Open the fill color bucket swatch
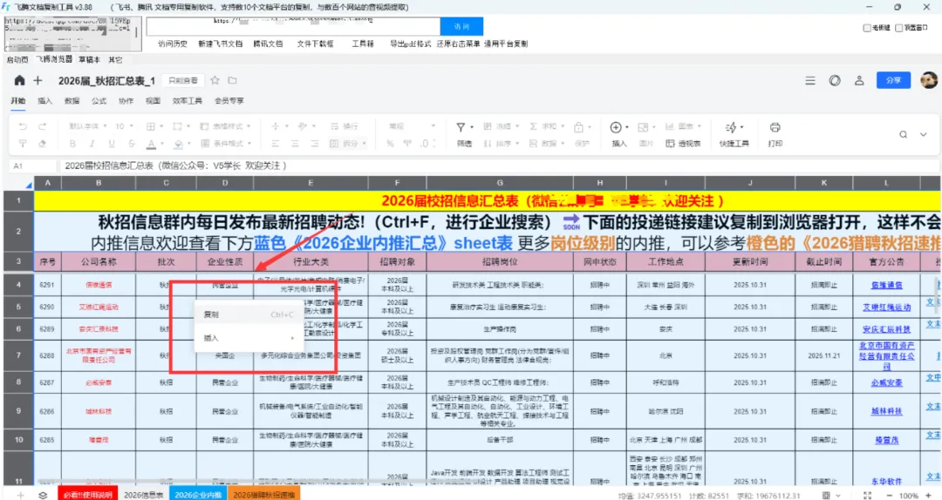This screenshot has width=942, height=500. (x=181, y=144)
